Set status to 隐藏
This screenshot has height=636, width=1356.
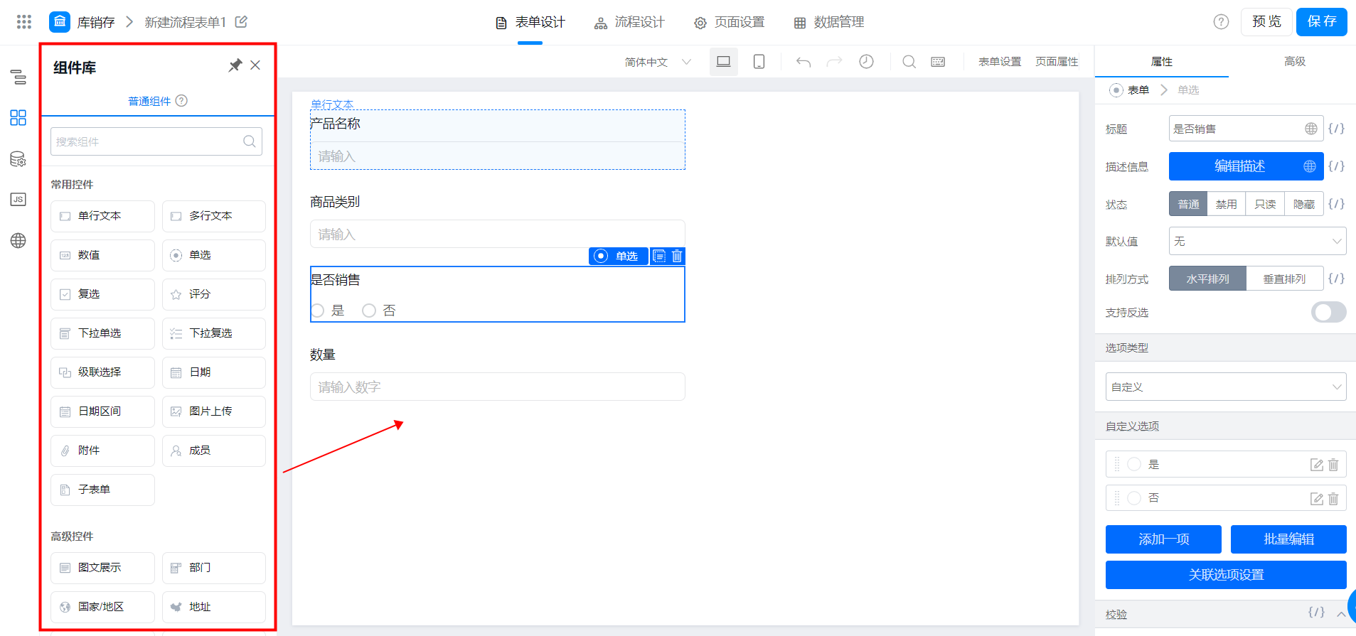[1304, 204]
